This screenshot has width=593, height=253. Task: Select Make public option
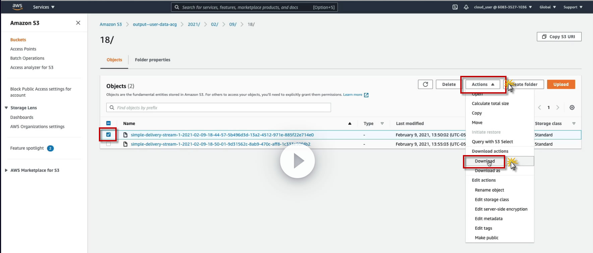[x=487, y=238]
